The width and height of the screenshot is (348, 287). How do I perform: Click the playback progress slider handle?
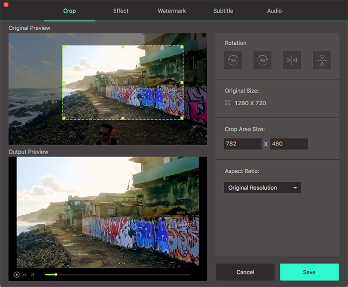[56, 274]
